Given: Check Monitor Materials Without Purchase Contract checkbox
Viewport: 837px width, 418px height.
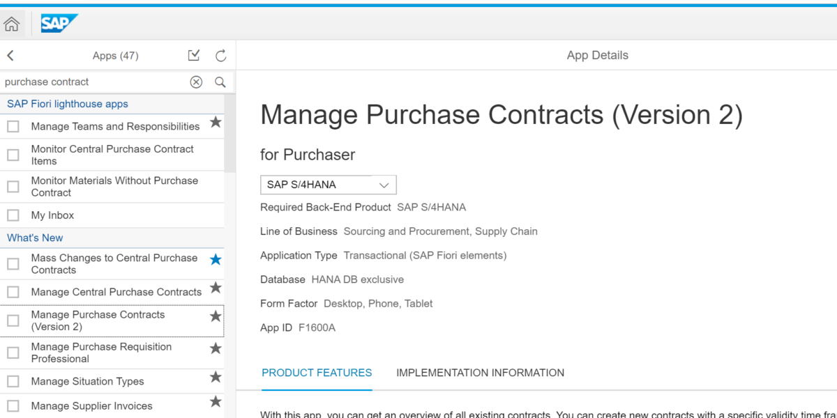Looking at the screenshot, I should [13, 187].
